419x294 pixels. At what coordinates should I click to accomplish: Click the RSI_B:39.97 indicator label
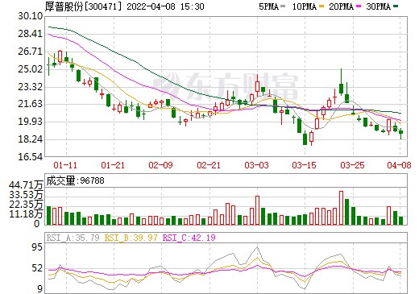(131, 238)
